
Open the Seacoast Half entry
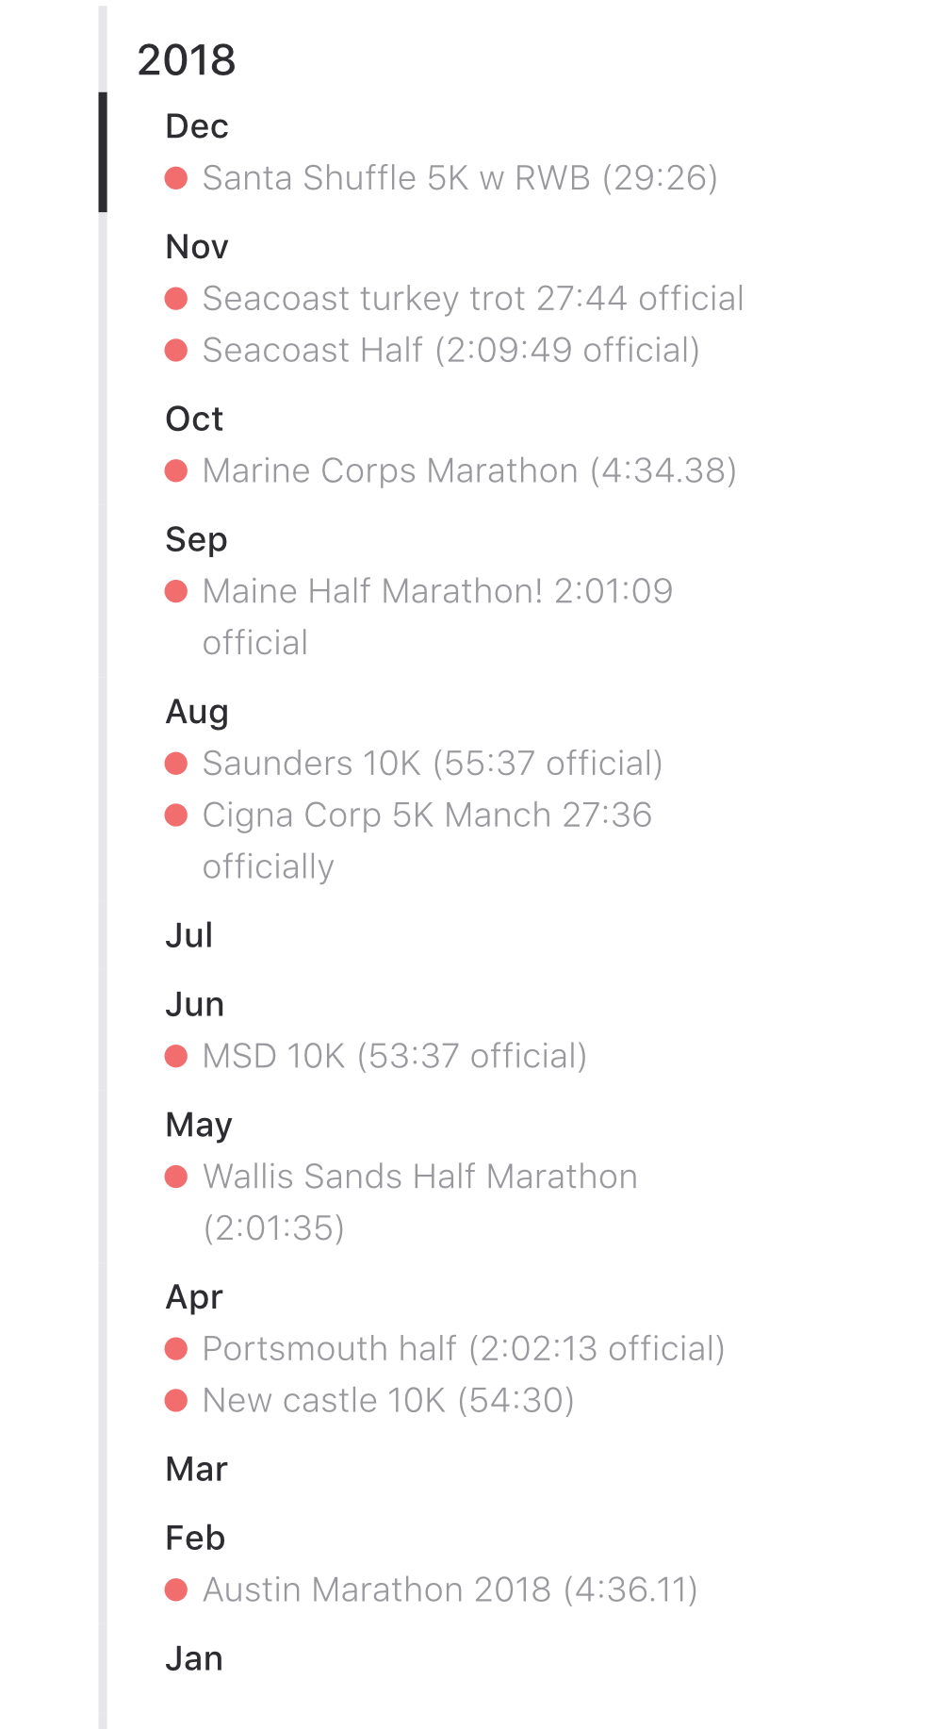(x=450, y=351)
